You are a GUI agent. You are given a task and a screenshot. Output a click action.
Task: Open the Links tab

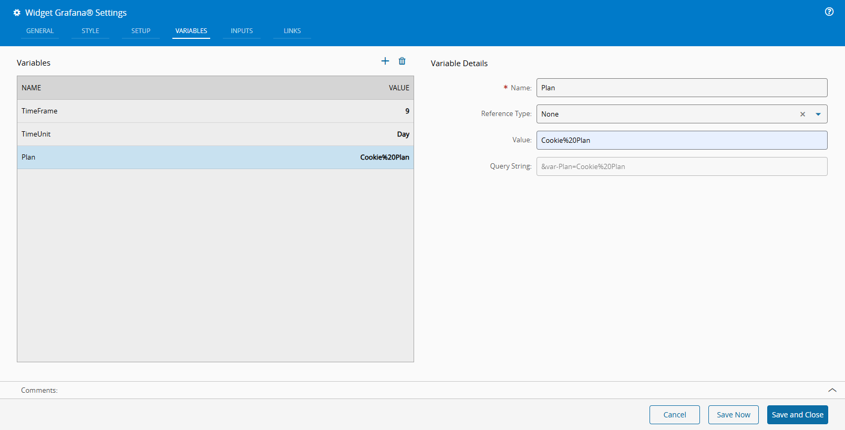click(x=292, y=31)
